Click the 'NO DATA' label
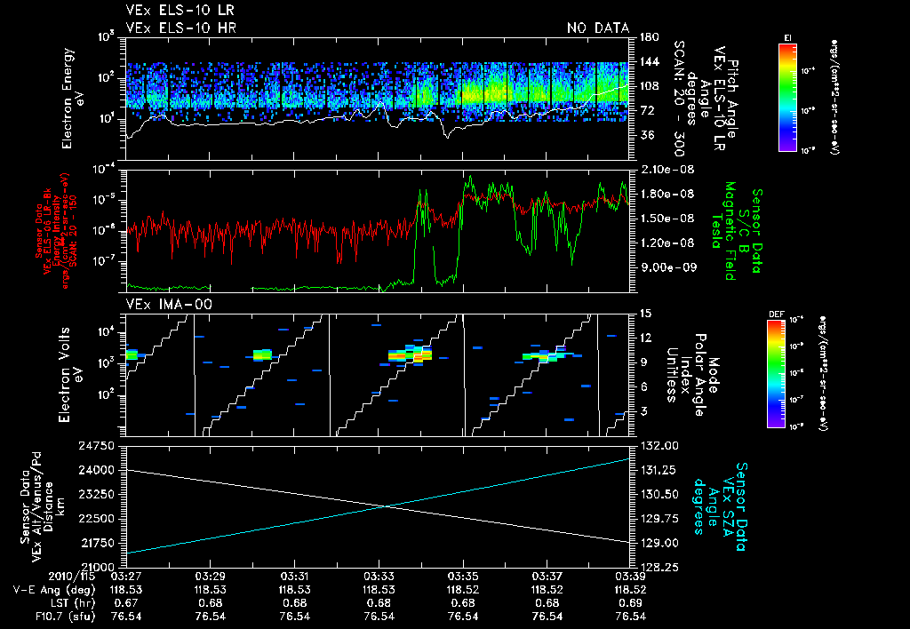The height and width of the screenshot is (629, 910). [598, 28]
